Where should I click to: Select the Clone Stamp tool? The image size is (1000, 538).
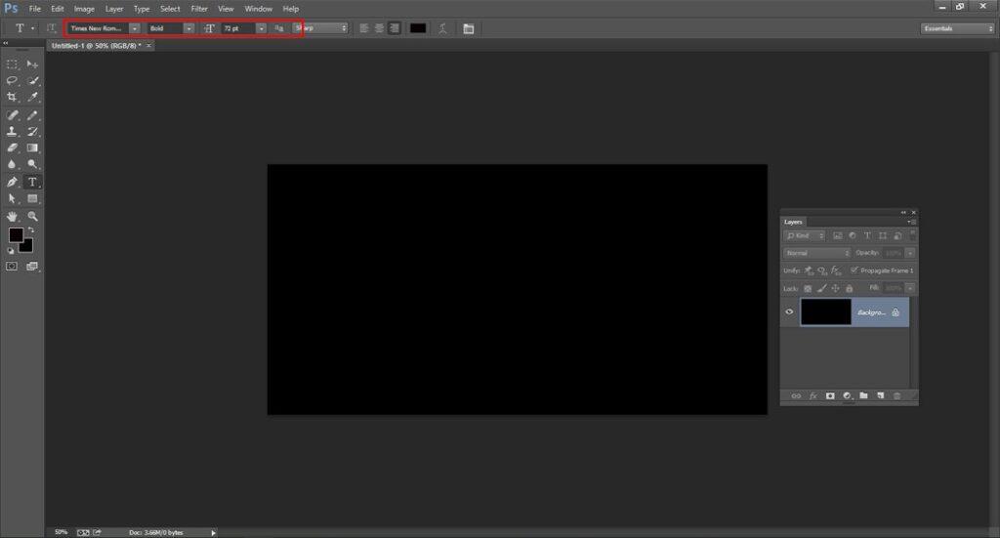point(12,131)
